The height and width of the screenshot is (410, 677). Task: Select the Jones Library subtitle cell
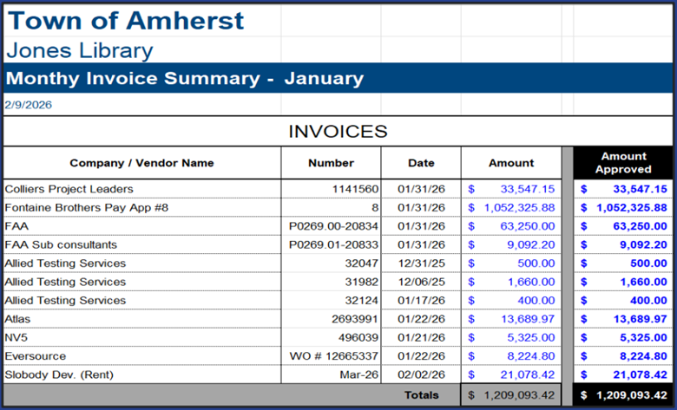tap(79, 50)
